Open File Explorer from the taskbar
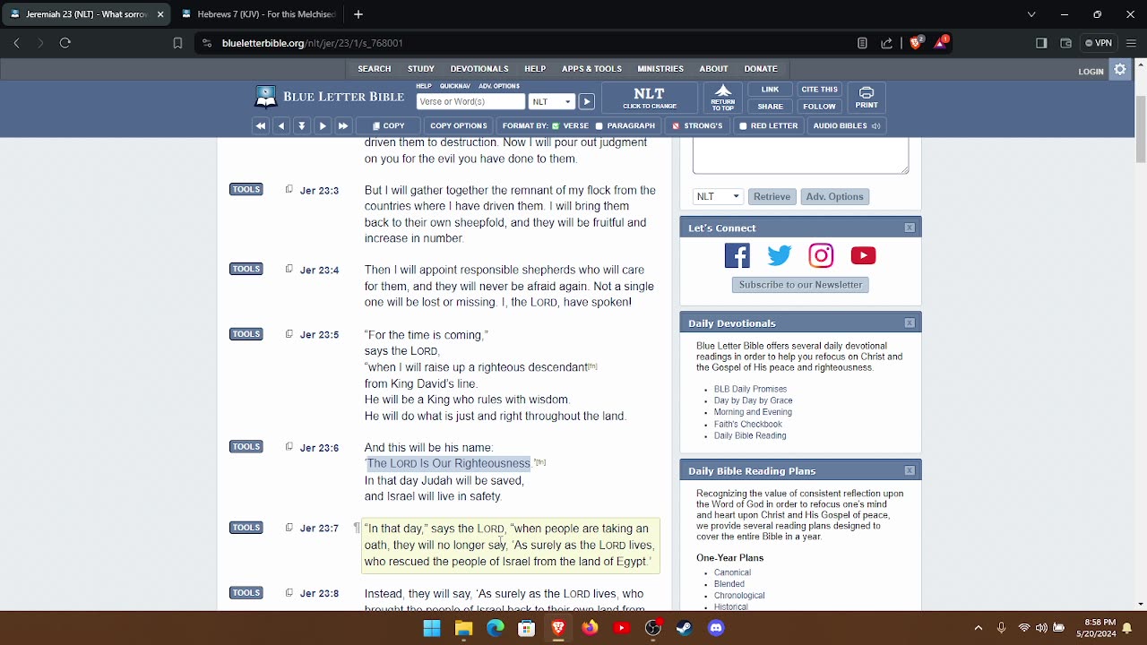Viewport: 1147px width, 645px height. pyautogui.click(x=463, y=628)
